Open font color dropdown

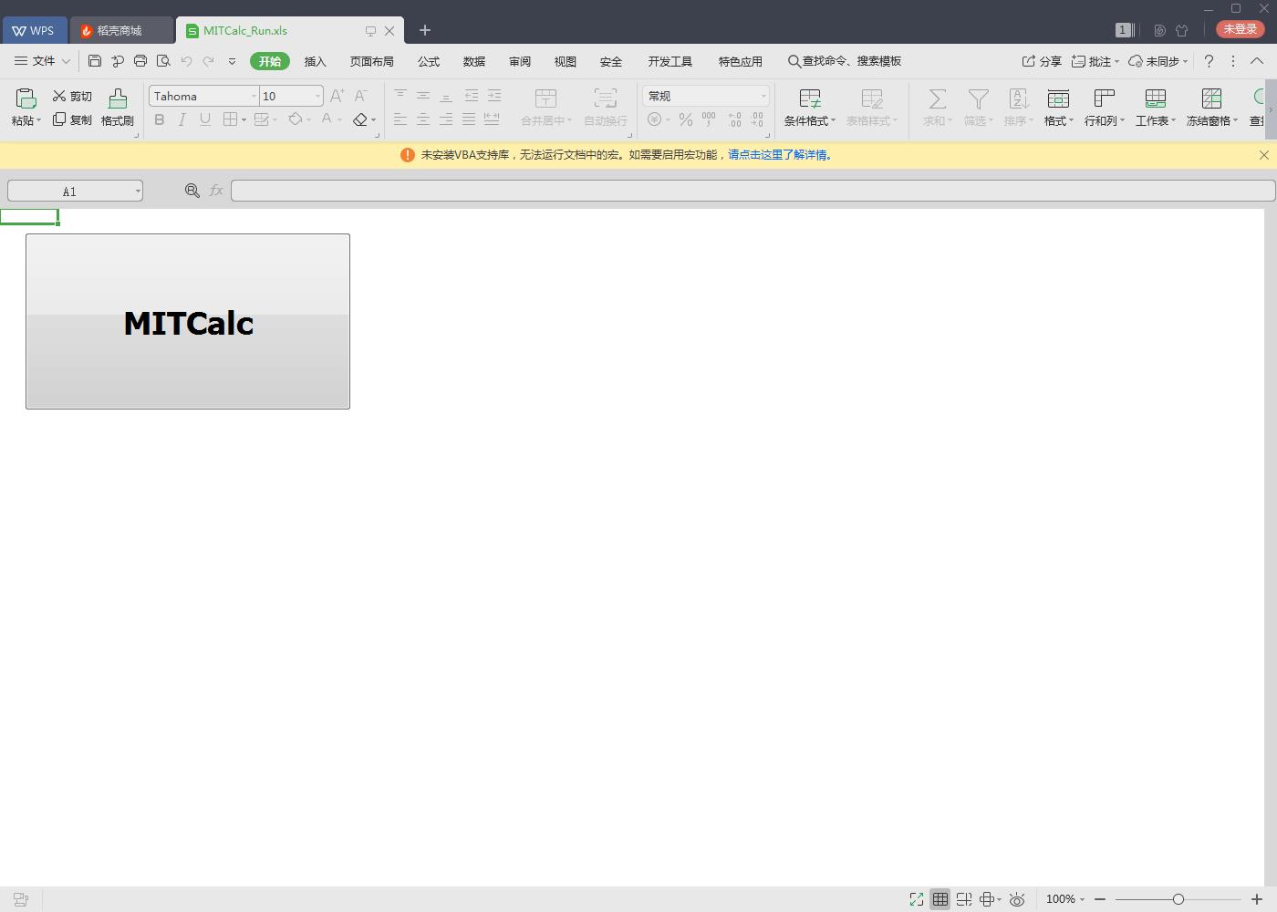tap(340, 120)
